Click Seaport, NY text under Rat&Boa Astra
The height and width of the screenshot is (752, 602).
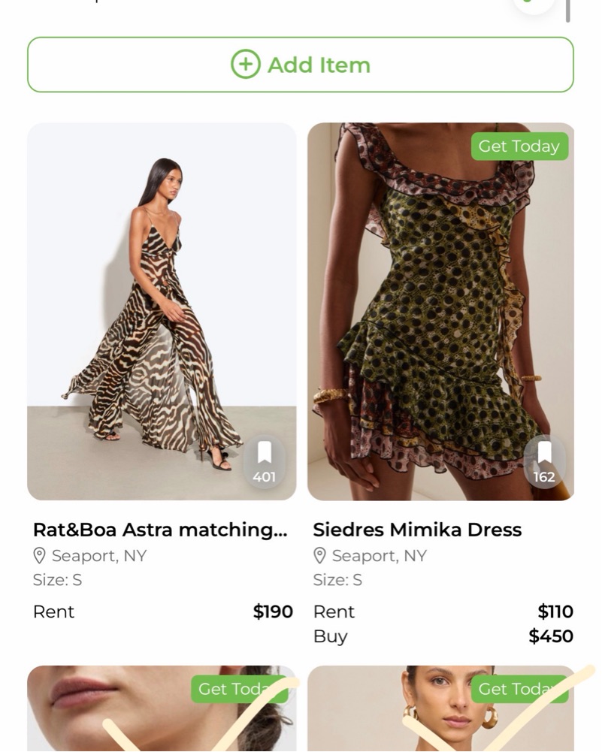[99, 556]
